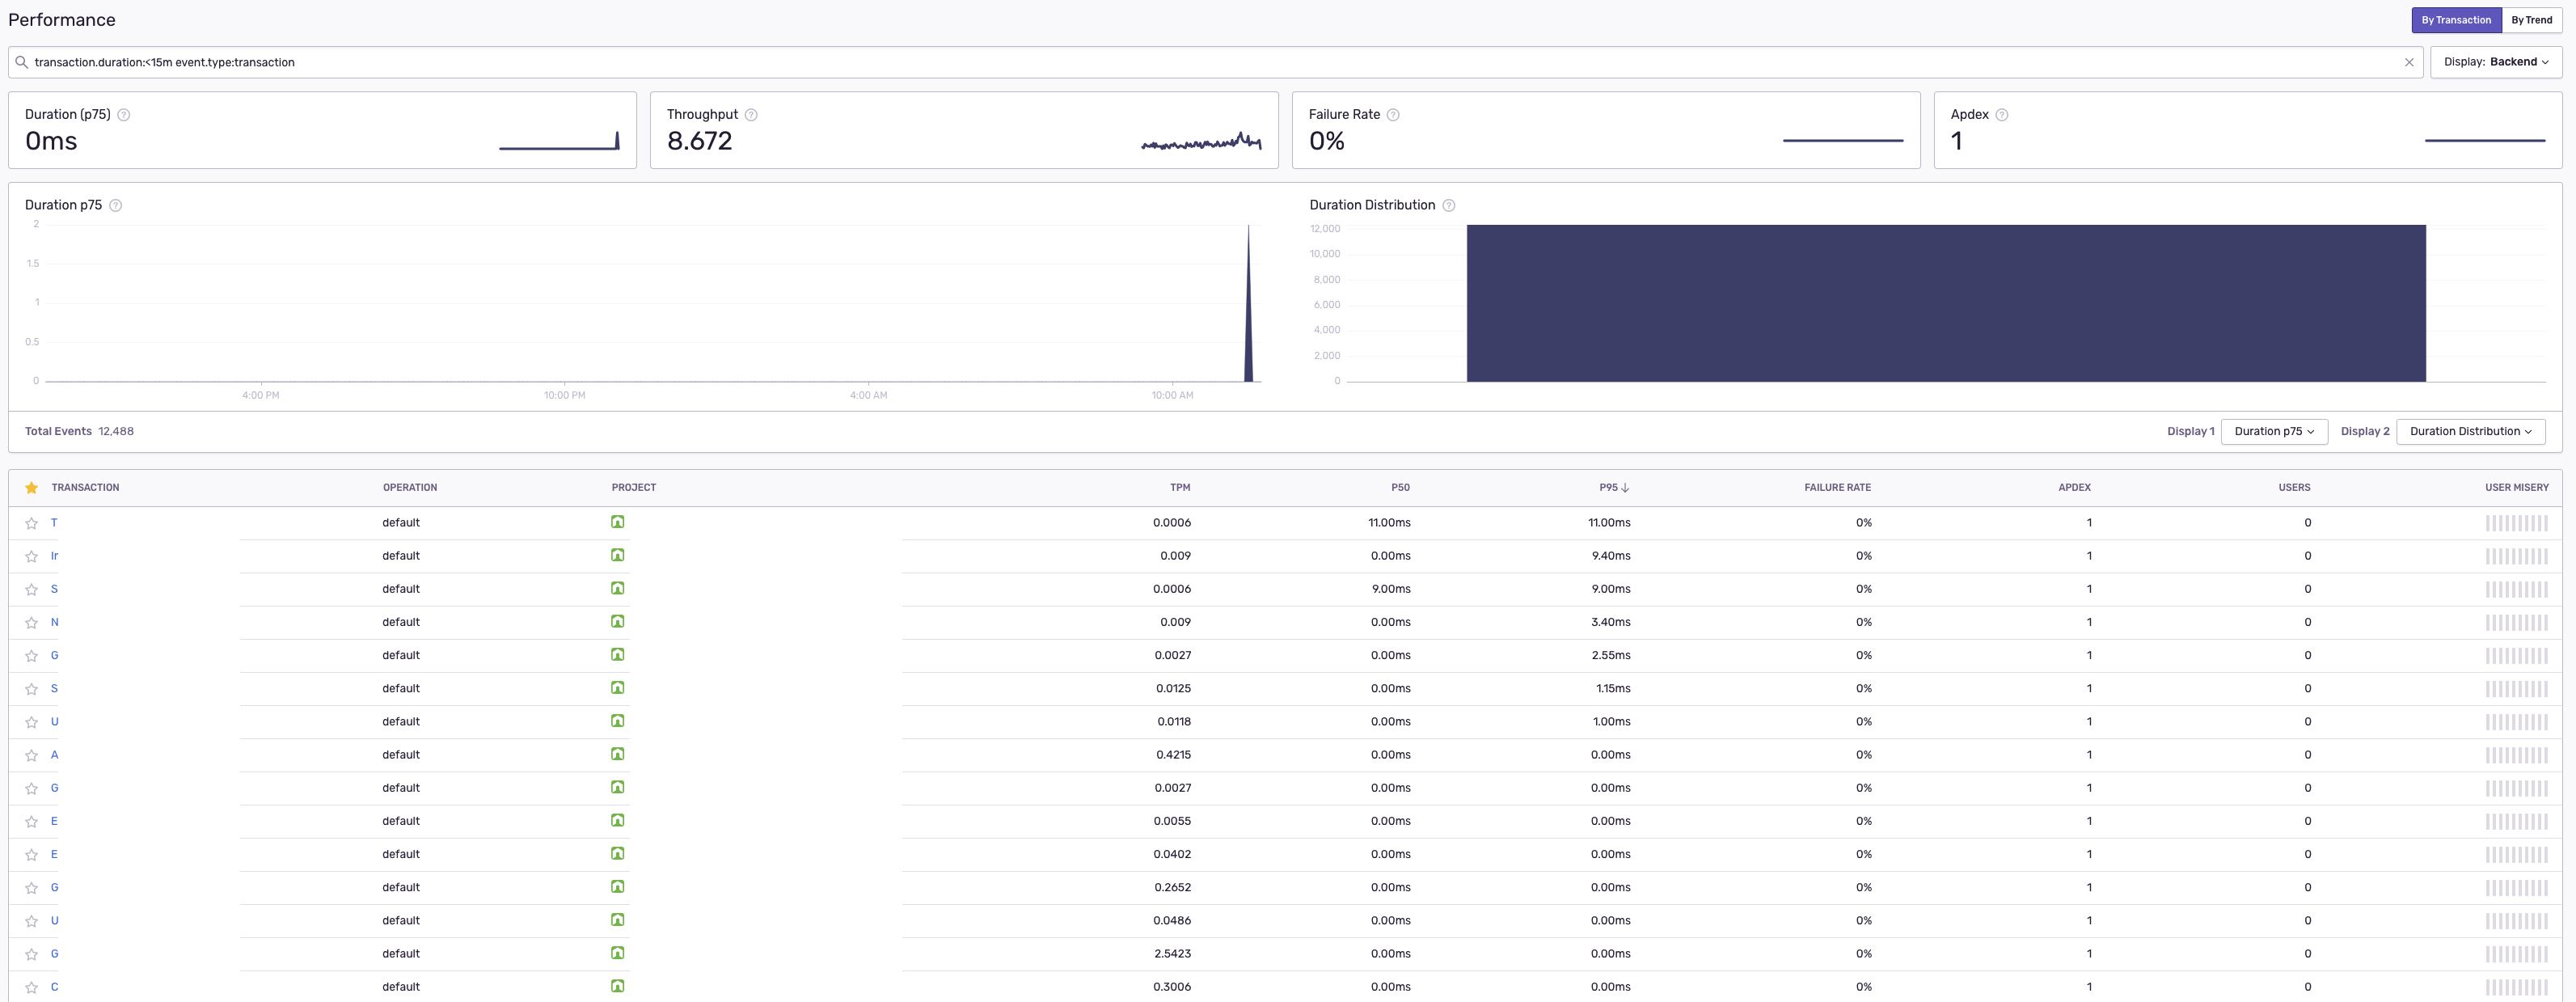The height and width of the screenshot is (1002, 2576).
Task: Click the P95 sort arrow in the header
Action: click(1625, 488)
